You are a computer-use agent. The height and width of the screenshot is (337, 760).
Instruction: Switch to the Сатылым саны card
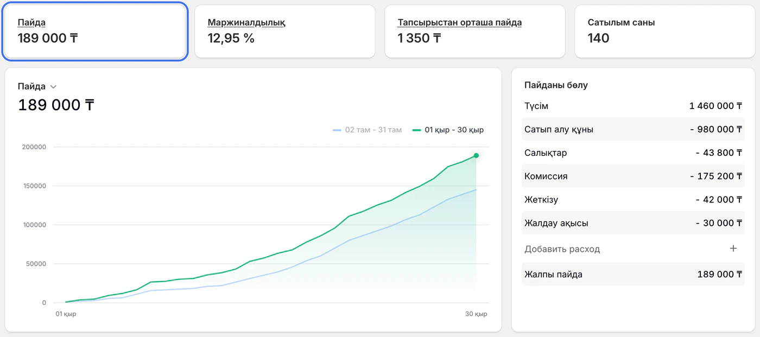click(x=665, y=31)
